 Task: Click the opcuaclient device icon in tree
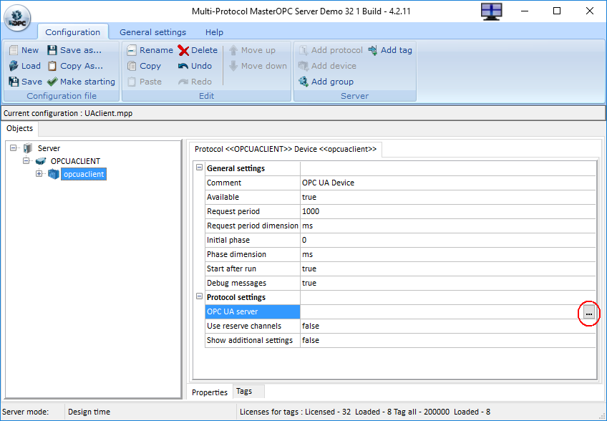coord(54,174)
